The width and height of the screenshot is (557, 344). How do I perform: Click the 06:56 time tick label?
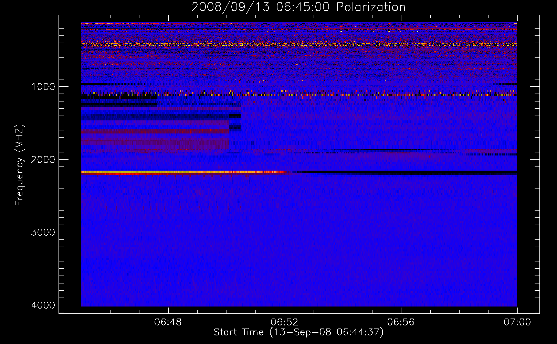point(401,322)
